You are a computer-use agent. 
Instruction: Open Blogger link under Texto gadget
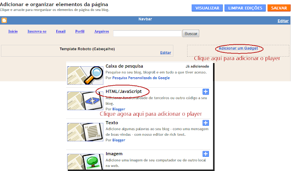(x=119, y=140)
